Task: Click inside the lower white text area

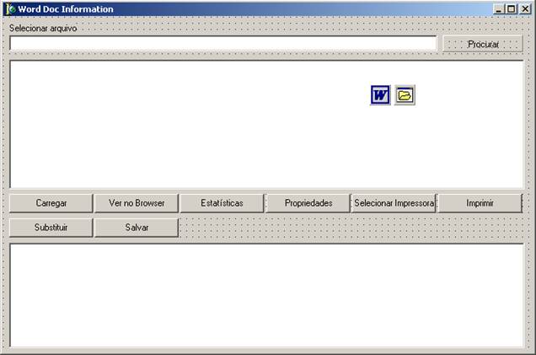Action: coord(266,295)
